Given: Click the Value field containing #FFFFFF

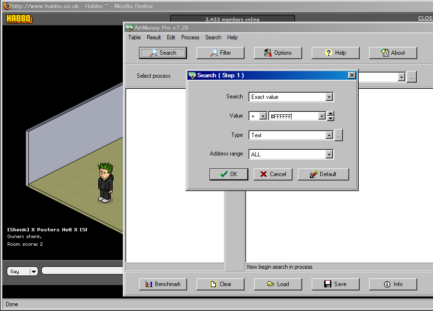Looking at the screenshot, I should 294,116.
